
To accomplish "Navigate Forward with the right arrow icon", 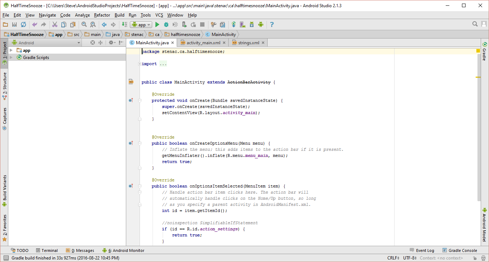I will pos(113,24).
